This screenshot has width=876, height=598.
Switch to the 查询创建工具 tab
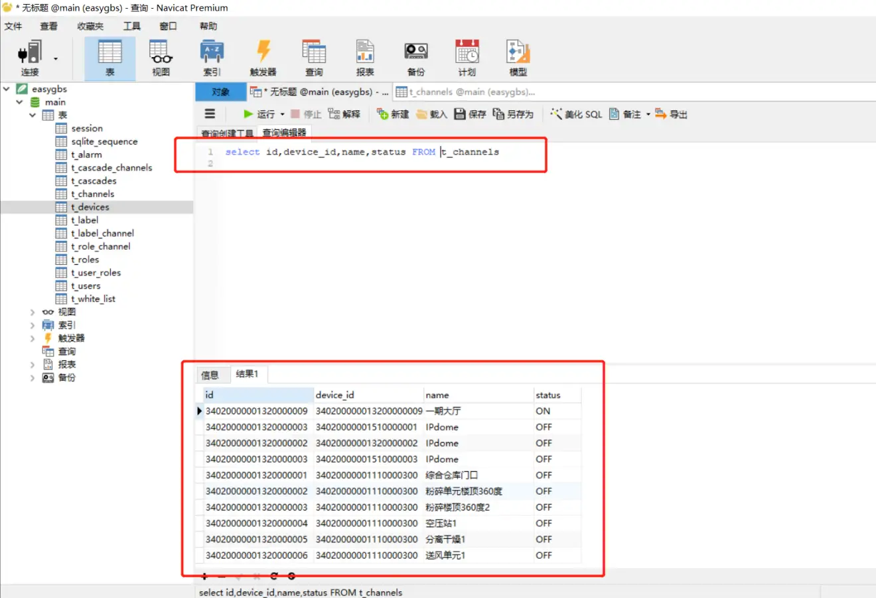226,132
